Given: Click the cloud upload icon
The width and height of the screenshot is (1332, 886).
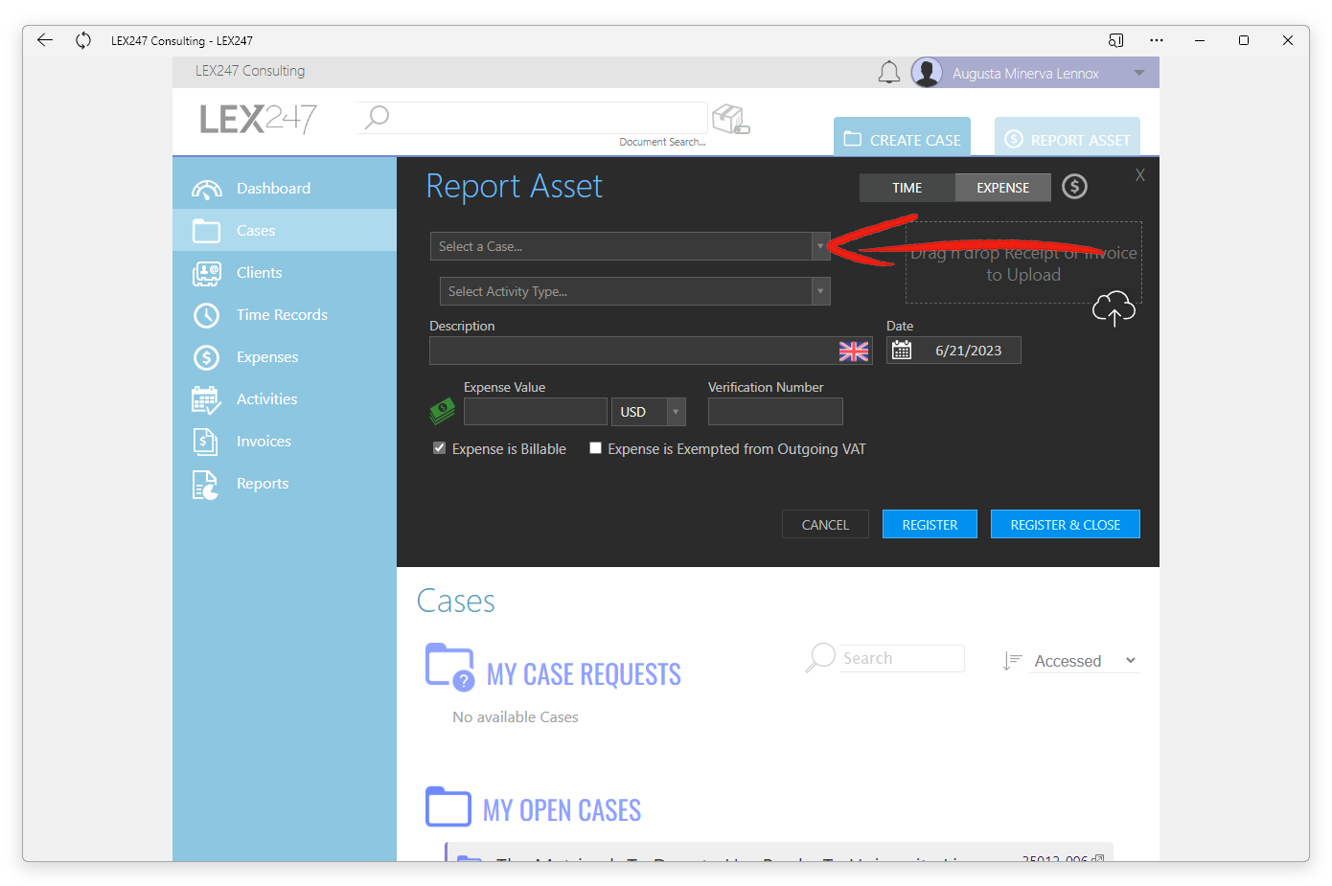Looking at the screenshot, I should pos(1114,308).
